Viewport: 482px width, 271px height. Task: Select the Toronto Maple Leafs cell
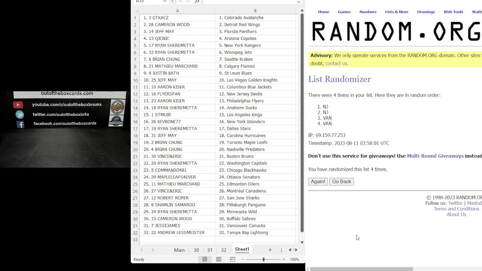255,142
